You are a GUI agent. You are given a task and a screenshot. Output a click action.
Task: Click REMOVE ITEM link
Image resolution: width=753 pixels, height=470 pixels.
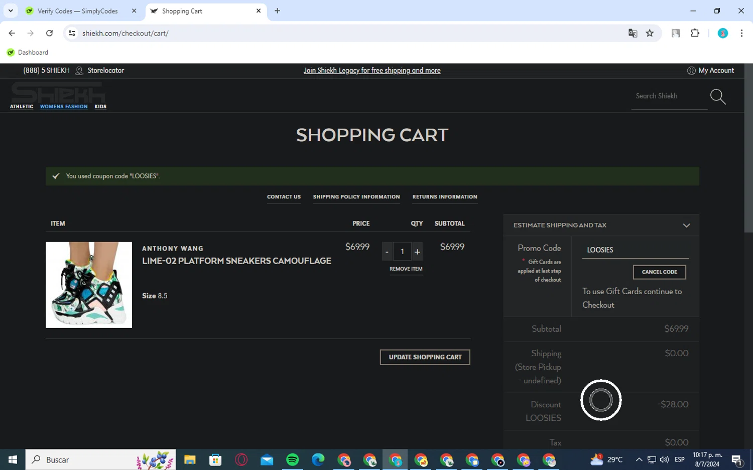pyautogui.click(x=406, y=269)
